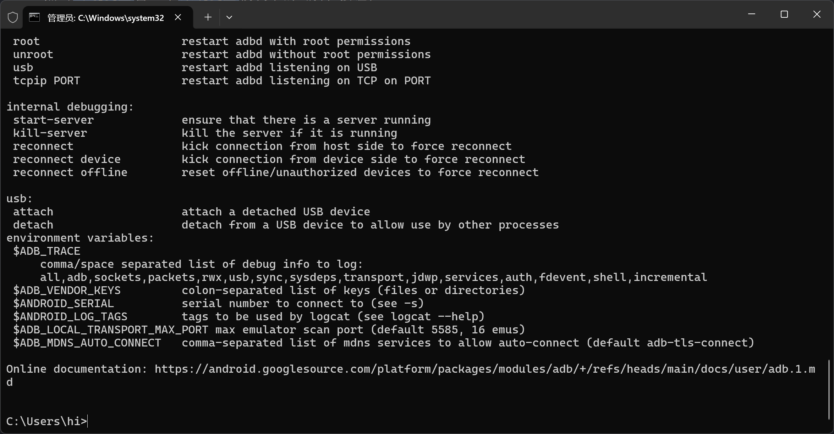The image size is (834, 434).
Task: Click the command prompt icon in the tab
Action: 34,17
